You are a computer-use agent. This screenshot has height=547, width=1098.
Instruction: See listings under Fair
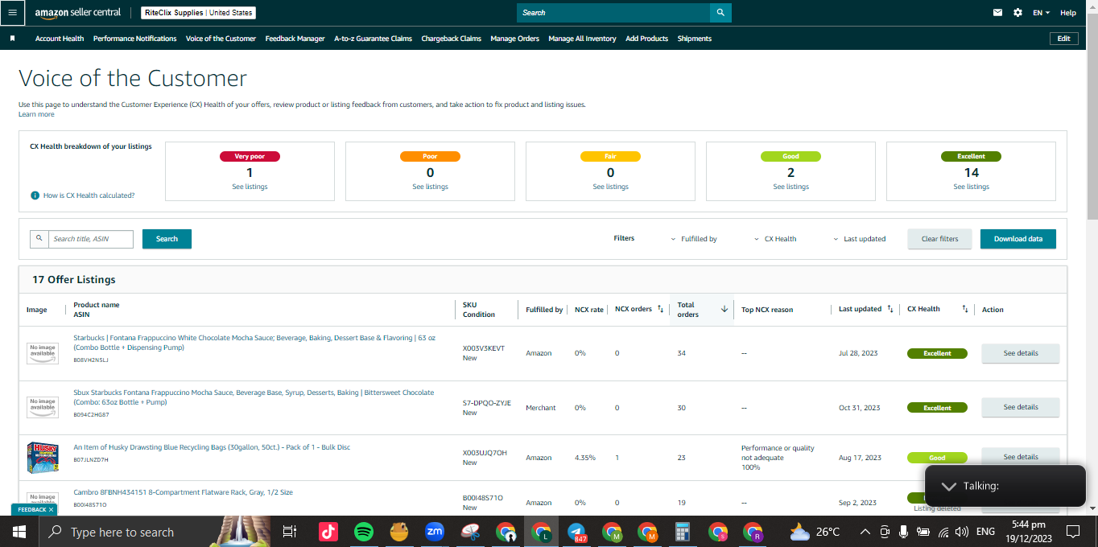pyautogui.click(x=610, y=187)
